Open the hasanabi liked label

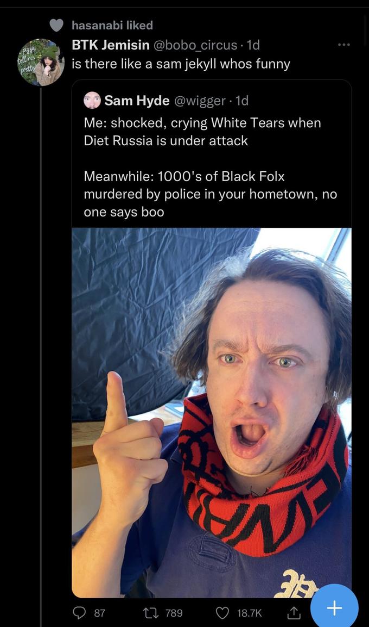(112, 25)
